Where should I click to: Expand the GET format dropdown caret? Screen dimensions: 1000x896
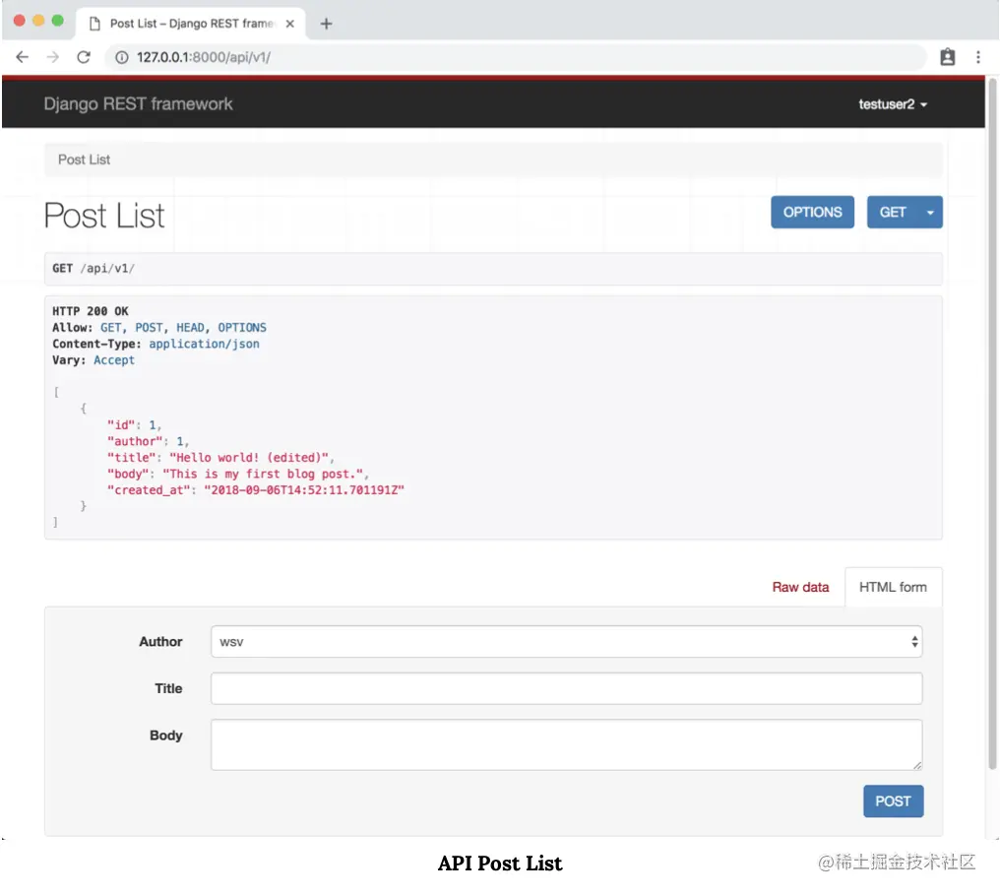point(930,212)
